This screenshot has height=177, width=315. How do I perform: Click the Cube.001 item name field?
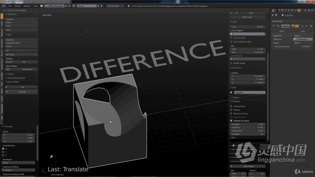tap(250, 93)
